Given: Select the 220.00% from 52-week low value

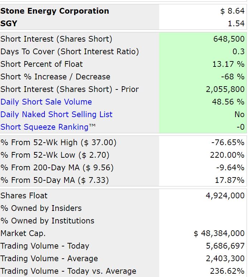Looking at the screenshot, I should coord(227,155).
